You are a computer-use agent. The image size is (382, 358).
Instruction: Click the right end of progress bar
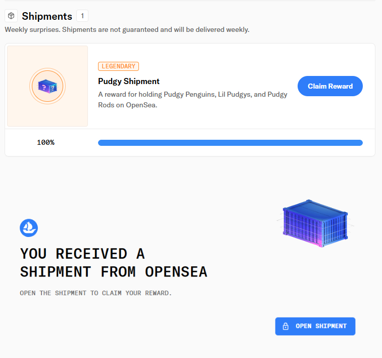360,143
